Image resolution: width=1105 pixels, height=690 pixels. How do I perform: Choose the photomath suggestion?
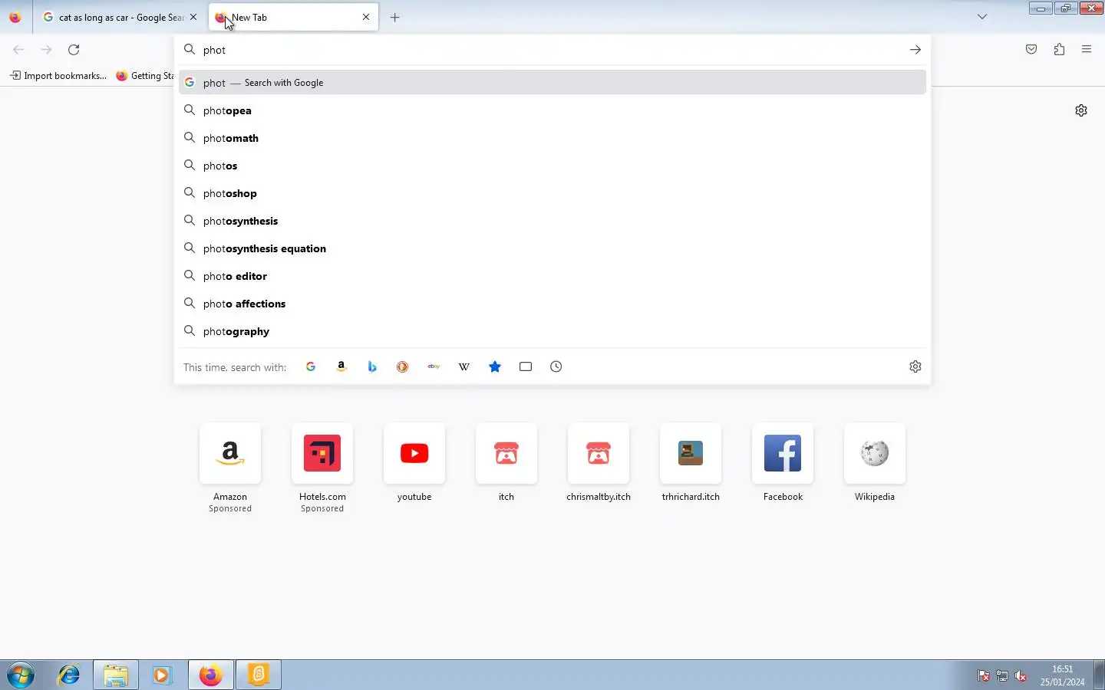click(552, 138)
